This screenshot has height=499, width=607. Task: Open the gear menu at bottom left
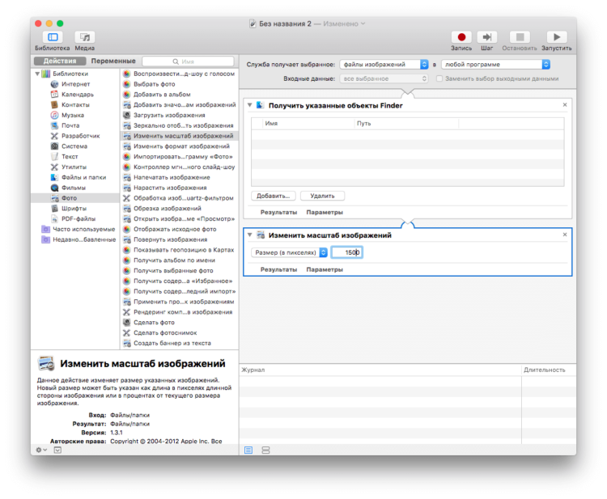(x=41, y=450)
